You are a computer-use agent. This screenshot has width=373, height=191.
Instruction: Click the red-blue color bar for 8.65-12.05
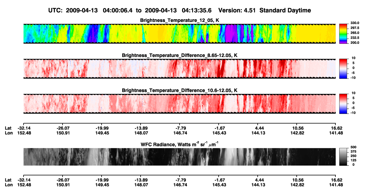pyautogui.click(x=343, y=68)
